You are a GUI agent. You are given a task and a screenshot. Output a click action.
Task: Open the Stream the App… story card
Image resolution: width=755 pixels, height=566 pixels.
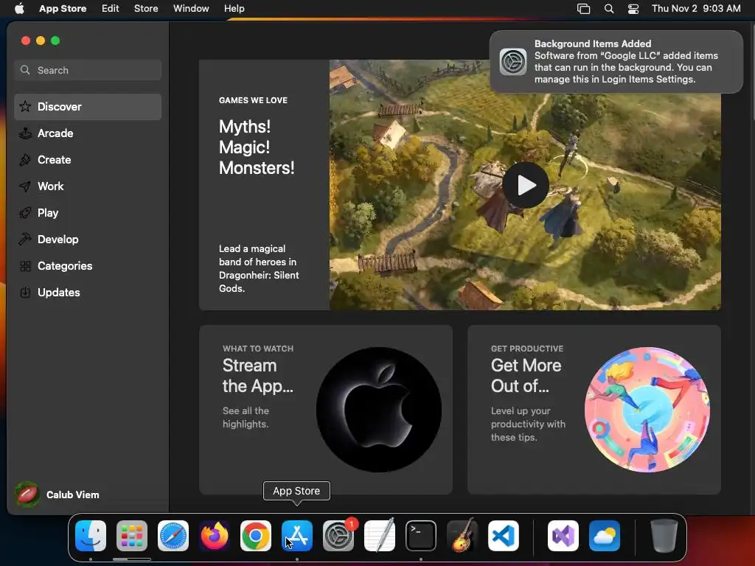click(x=325, y=410)
